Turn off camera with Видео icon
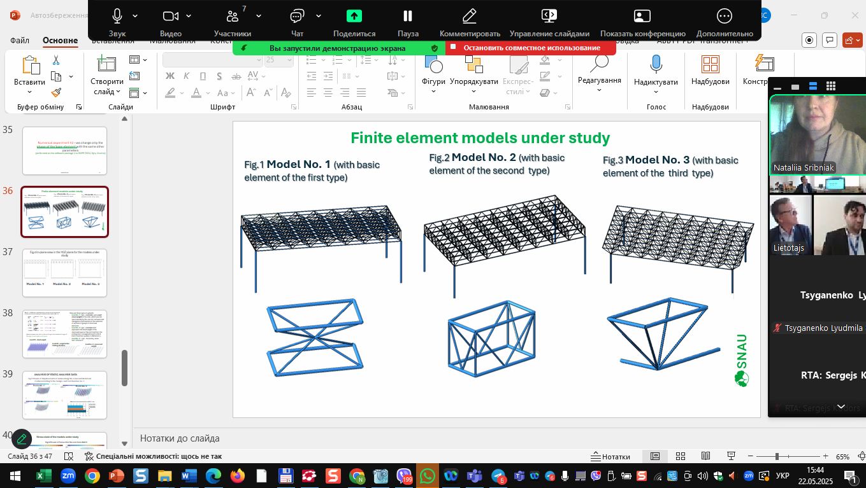 click(x=170, y=17)
